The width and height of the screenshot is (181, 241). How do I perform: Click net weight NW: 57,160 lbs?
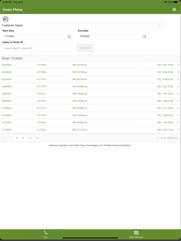80,130
